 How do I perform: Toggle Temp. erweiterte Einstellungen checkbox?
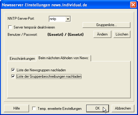click(x=34, y=109)
